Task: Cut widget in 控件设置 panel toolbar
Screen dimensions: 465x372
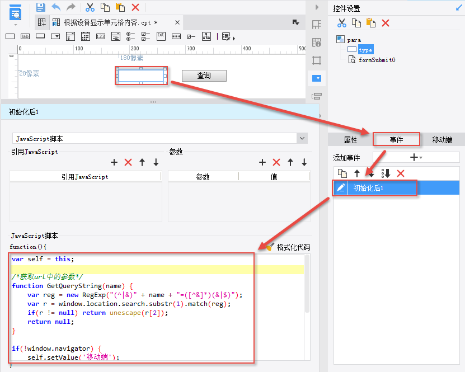Action: [342, 23]
